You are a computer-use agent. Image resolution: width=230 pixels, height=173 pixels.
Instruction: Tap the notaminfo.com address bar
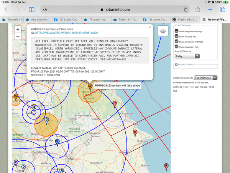[x=115, y=10]
